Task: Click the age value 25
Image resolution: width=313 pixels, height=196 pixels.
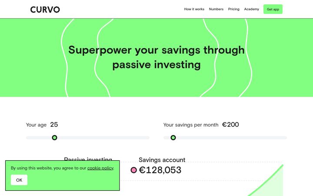Action: pyautogui.click(x=54, y=125)
